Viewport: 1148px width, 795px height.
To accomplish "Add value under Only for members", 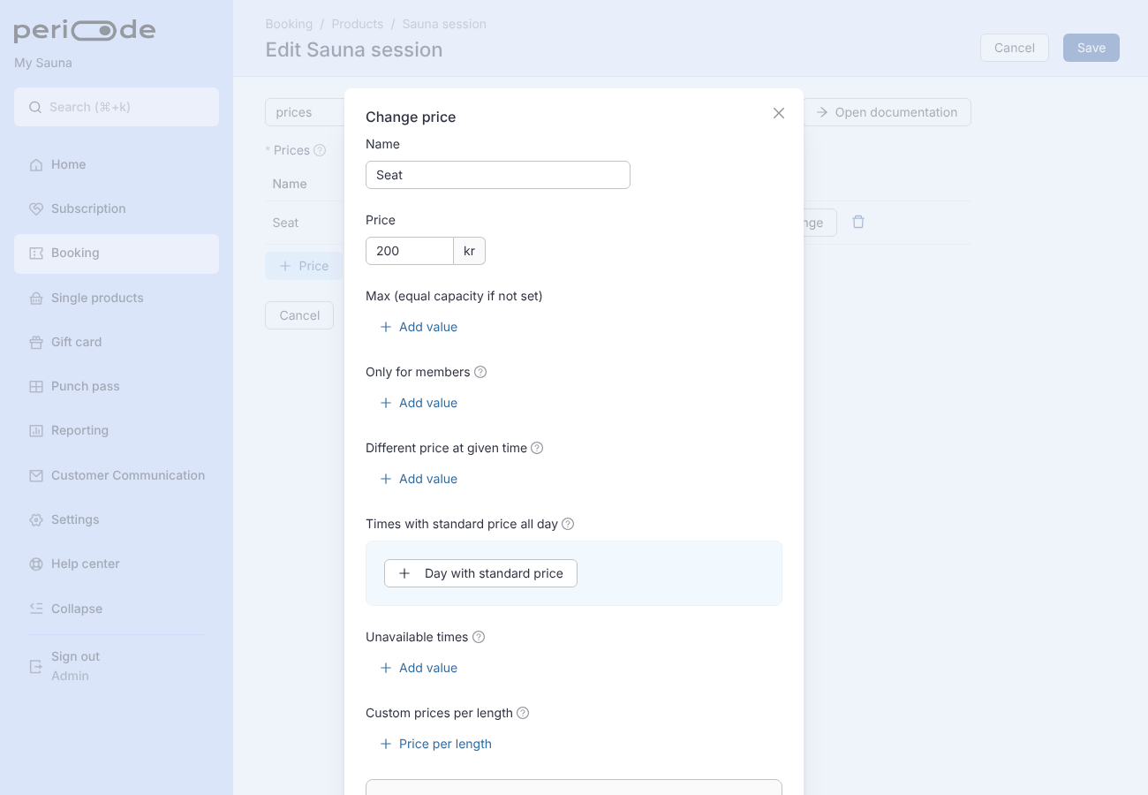I will (x=419, y=403).
